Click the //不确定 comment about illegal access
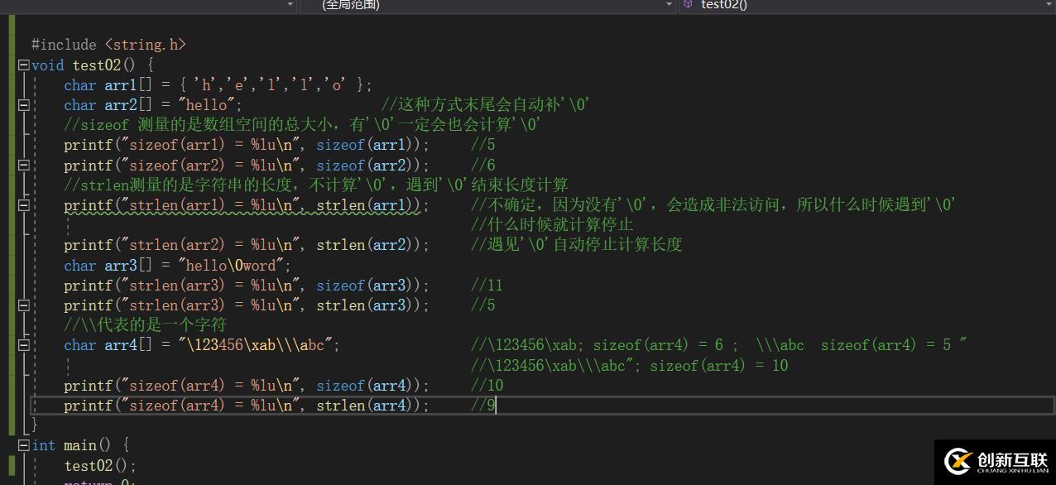This screenshot has width=1056, height=485. click(x=713, y=205)
